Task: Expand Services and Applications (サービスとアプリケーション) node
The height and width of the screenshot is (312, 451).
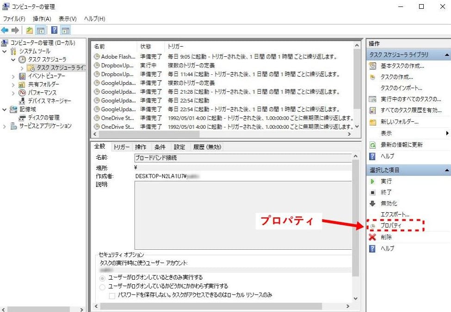Action: coord(5,126)
